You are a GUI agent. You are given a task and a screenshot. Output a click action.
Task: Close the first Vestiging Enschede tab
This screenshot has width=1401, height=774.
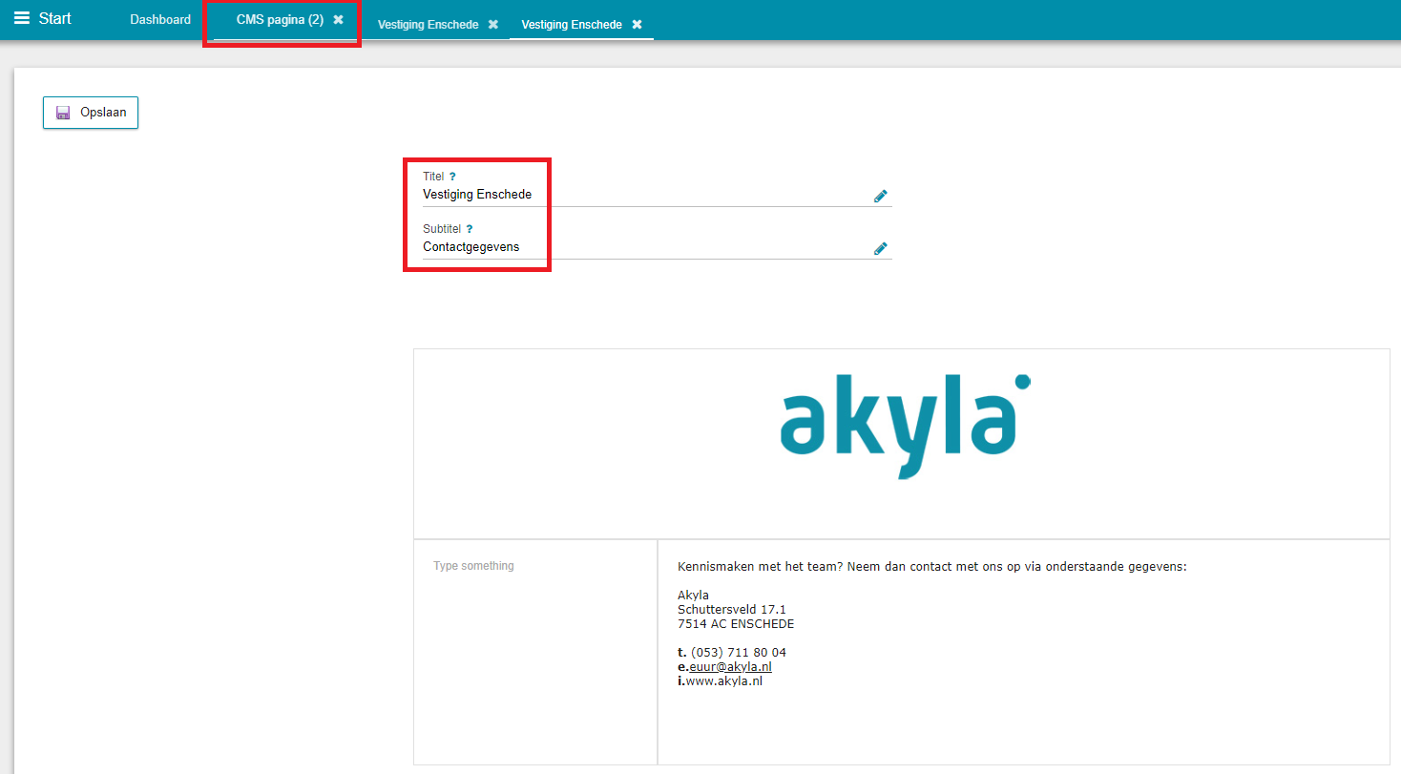click(492, 24)
